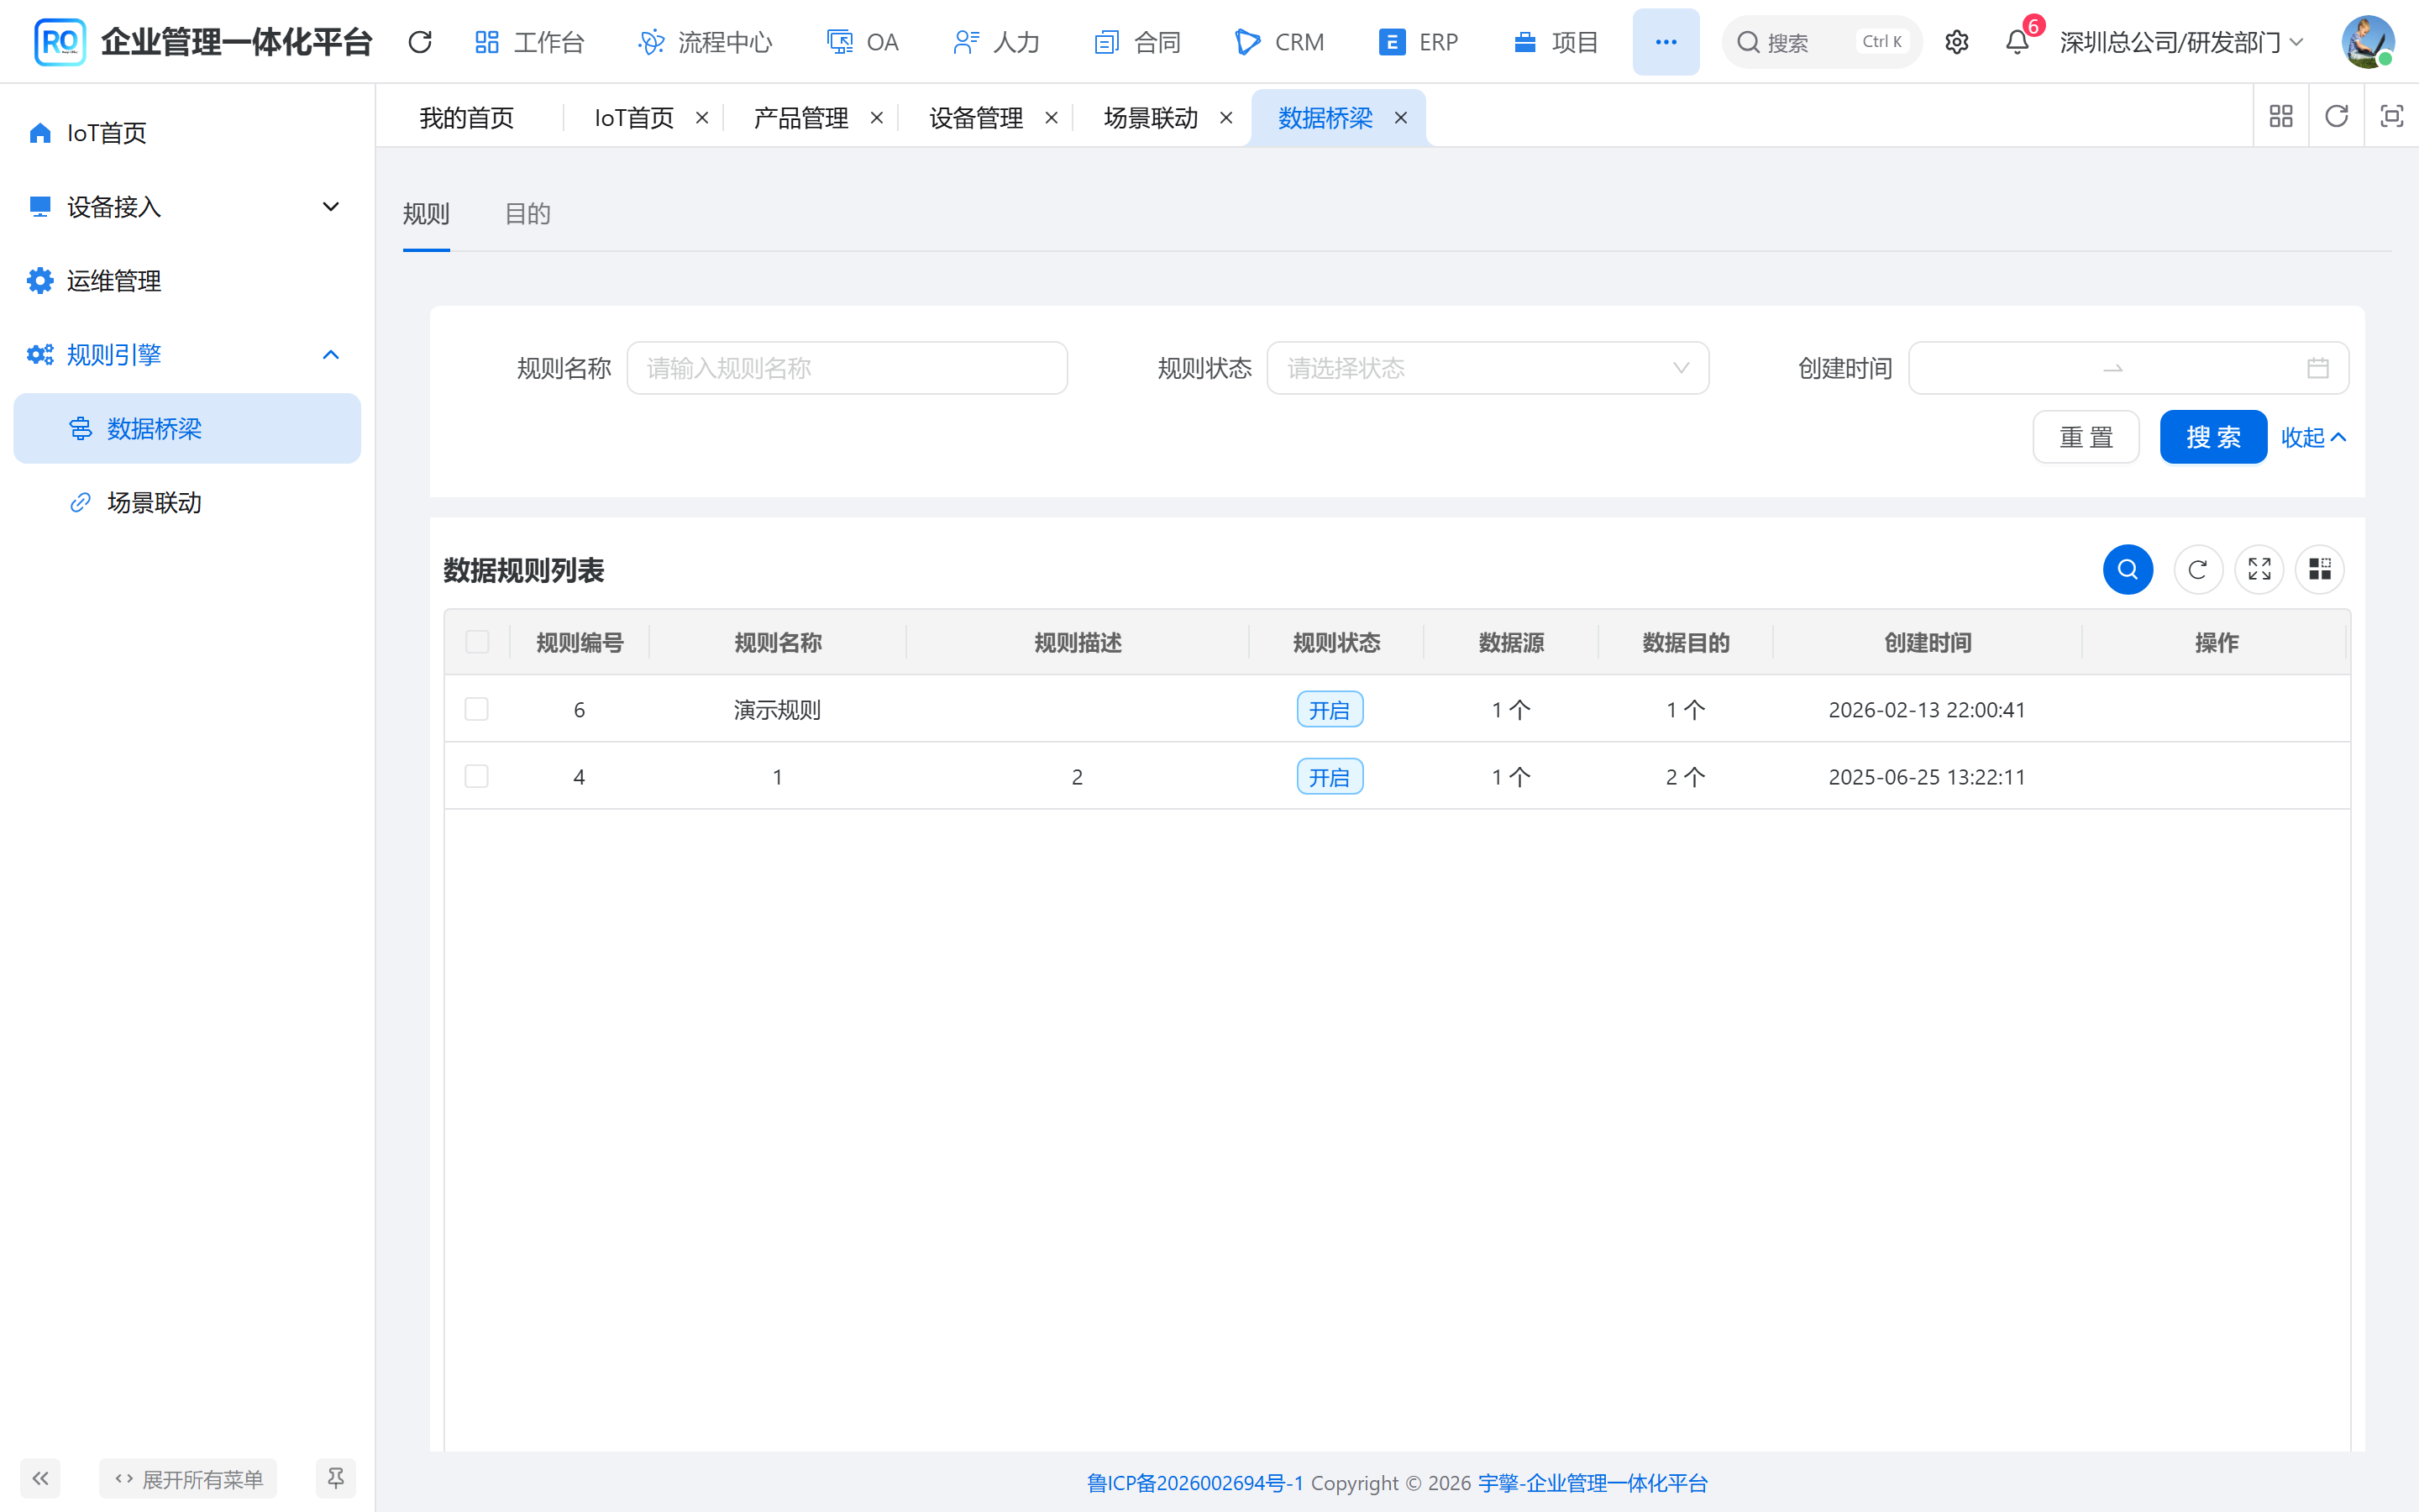2419x1512 pixels.
Task: Expand the table to fullscreen
Action: (x=2259, y=569)
